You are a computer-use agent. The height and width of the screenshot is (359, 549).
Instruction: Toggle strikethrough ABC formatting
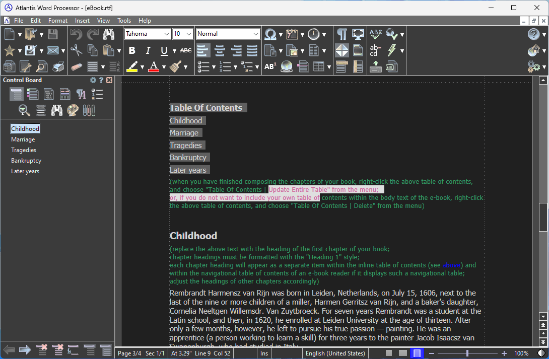tap(186, 50)
